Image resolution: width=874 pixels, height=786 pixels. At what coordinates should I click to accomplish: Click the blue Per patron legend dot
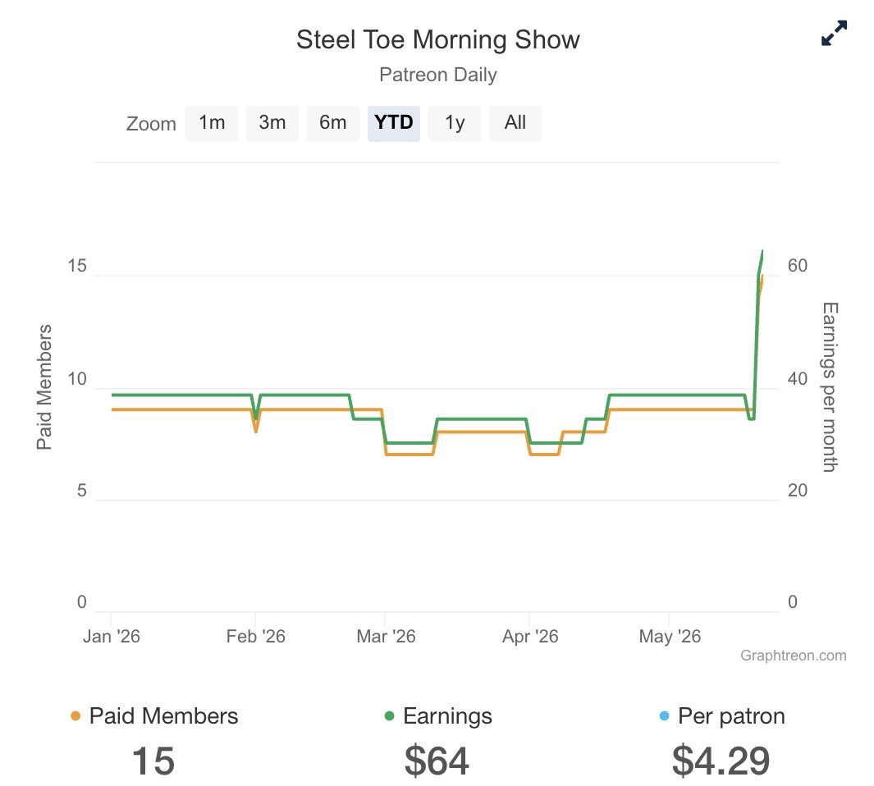tap(664, 716)
